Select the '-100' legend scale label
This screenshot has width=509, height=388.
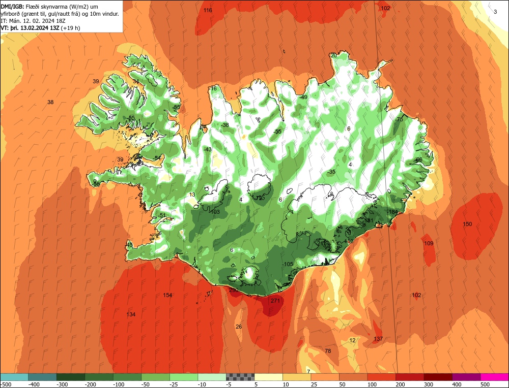[x=119, y=384]
